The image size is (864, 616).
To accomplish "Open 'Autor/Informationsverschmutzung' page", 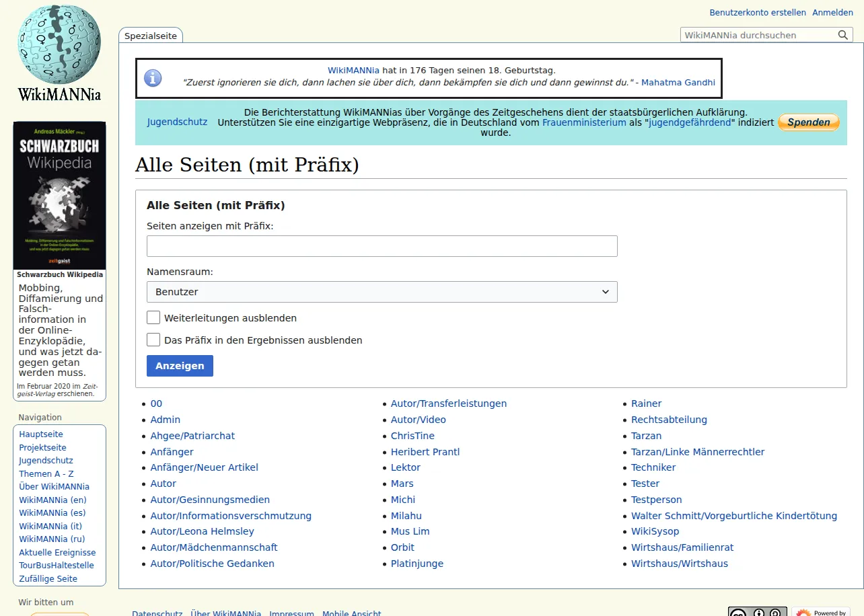I will pyautogui.click(x=231, y=516).
